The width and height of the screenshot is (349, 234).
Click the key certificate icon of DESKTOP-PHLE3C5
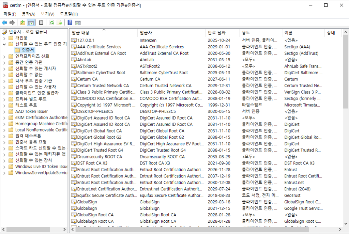[x=74, y=111]
